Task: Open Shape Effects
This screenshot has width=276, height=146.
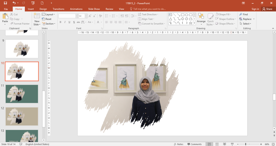Action: pyautogui.click(x=225, y=24)
